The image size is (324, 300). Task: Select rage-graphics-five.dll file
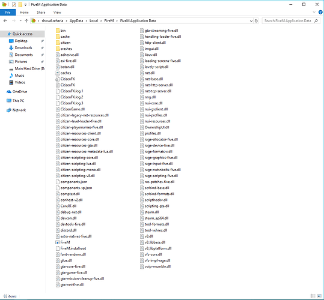coord(159,158)
